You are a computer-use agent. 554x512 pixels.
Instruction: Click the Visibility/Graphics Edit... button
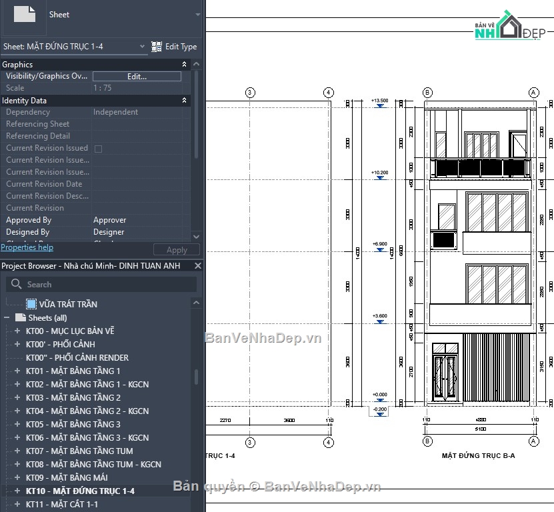click(x=137, y=76)
